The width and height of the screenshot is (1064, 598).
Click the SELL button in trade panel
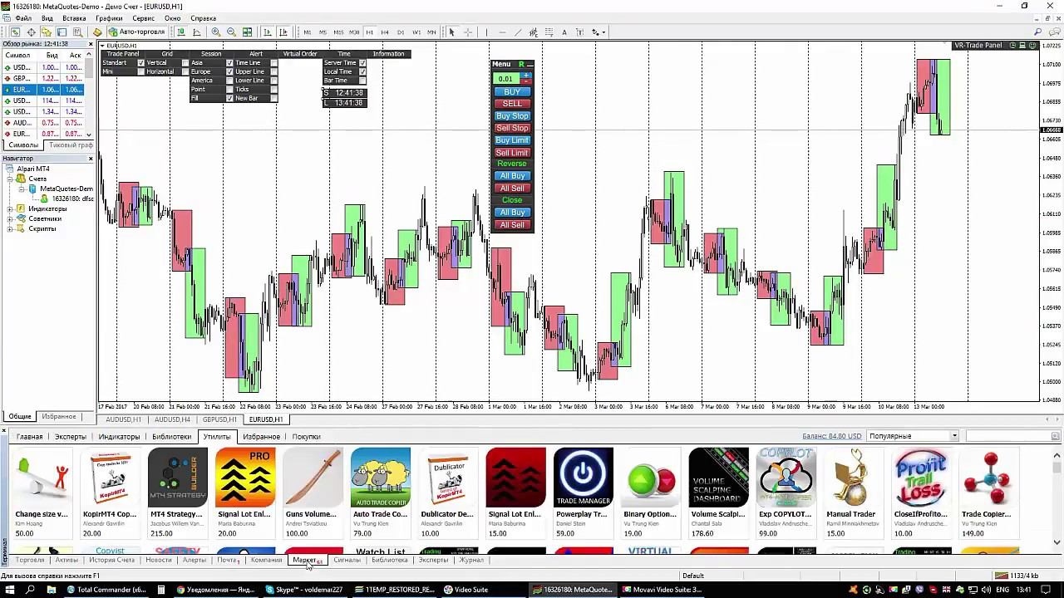(512, 104)
